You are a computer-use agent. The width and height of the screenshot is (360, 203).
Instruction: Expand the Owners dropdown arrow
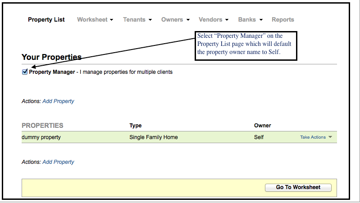188,20
